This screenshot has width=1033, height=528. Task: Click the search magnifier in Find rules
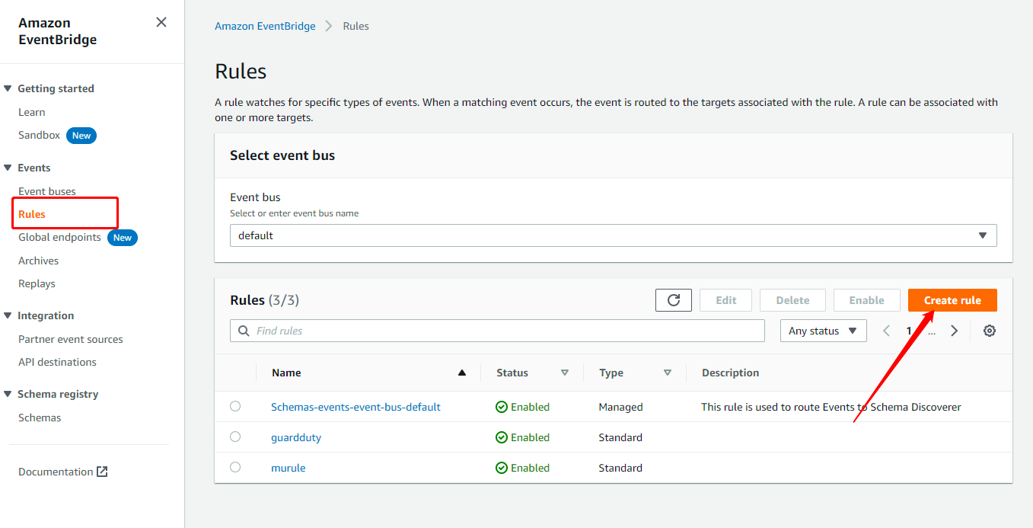[244, 331]
